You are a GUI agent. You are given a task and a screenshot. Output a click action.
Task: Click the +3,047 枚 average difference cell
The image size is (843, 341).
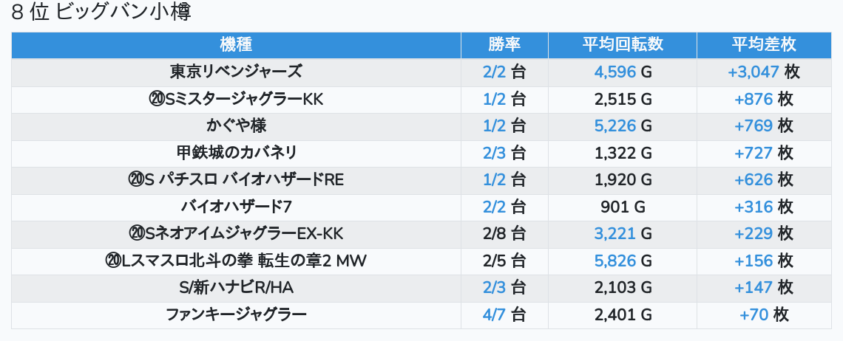coord(764,72)
